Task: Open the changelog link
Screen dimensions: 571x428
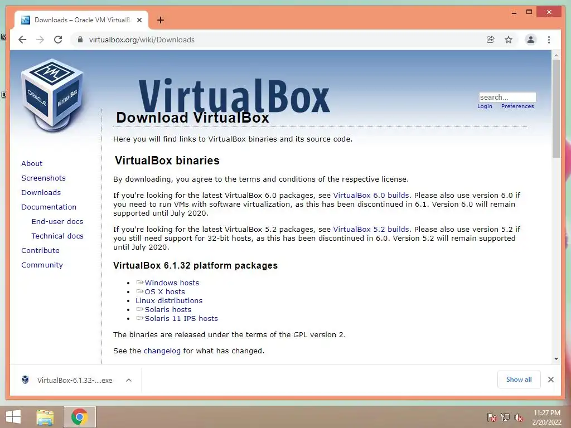Action: point(162,351)
